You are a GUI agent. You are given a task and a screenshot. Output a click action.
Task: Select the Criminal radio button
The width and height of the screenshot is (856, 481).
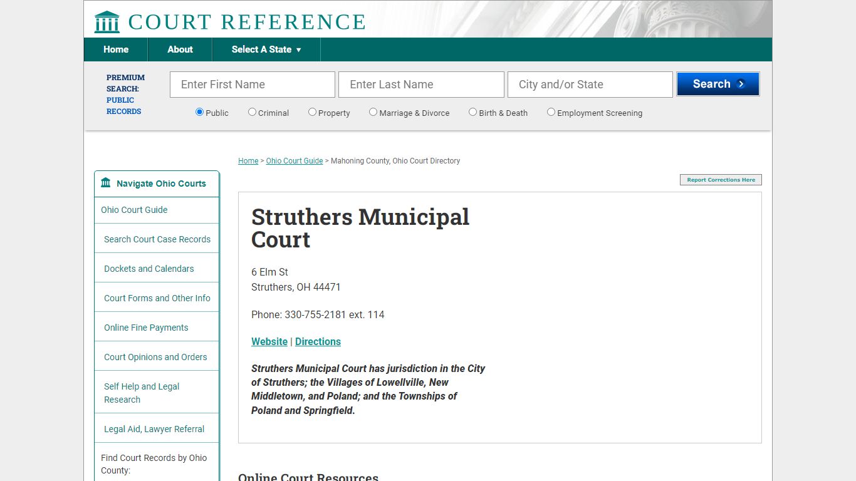pos(252,112)
